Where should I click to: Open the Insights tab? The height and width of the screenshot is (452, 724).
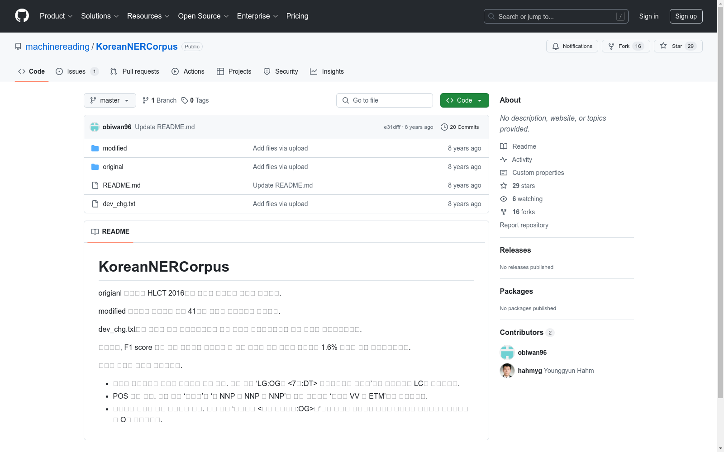(x=327, y=71)
